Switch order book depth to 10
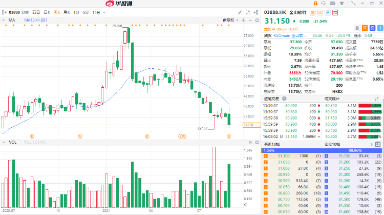Image resolution: width=384 pixels, height=215 pixels. tap(378, 145)
